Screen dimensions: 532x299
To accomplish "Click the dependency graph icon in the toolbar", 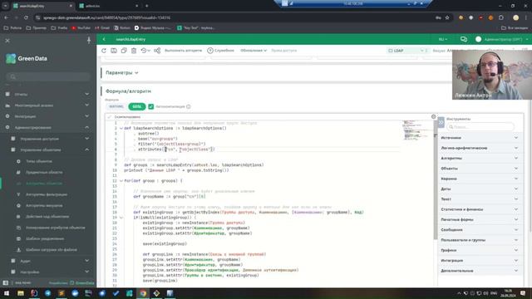I will [x=157, y=51].
